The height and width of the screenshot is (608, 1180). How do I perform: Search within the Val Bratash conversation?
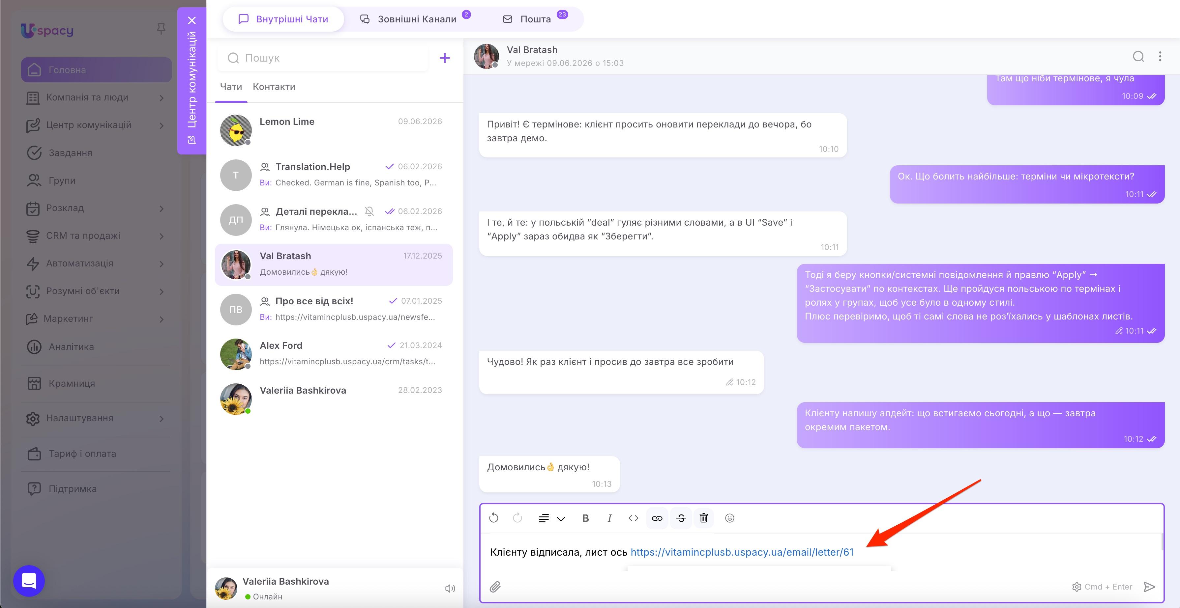click(1138, 56)
